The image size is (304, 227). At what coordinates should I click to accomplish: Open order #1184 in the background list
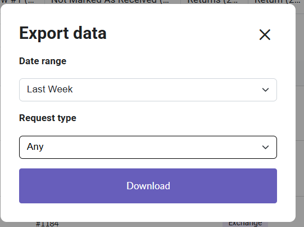47,224
